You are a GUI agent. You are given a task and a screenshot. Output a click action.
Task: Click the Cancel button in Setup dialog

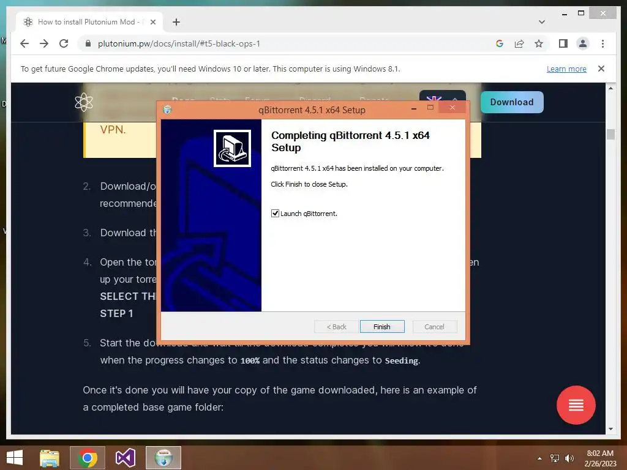pos(434,327)
